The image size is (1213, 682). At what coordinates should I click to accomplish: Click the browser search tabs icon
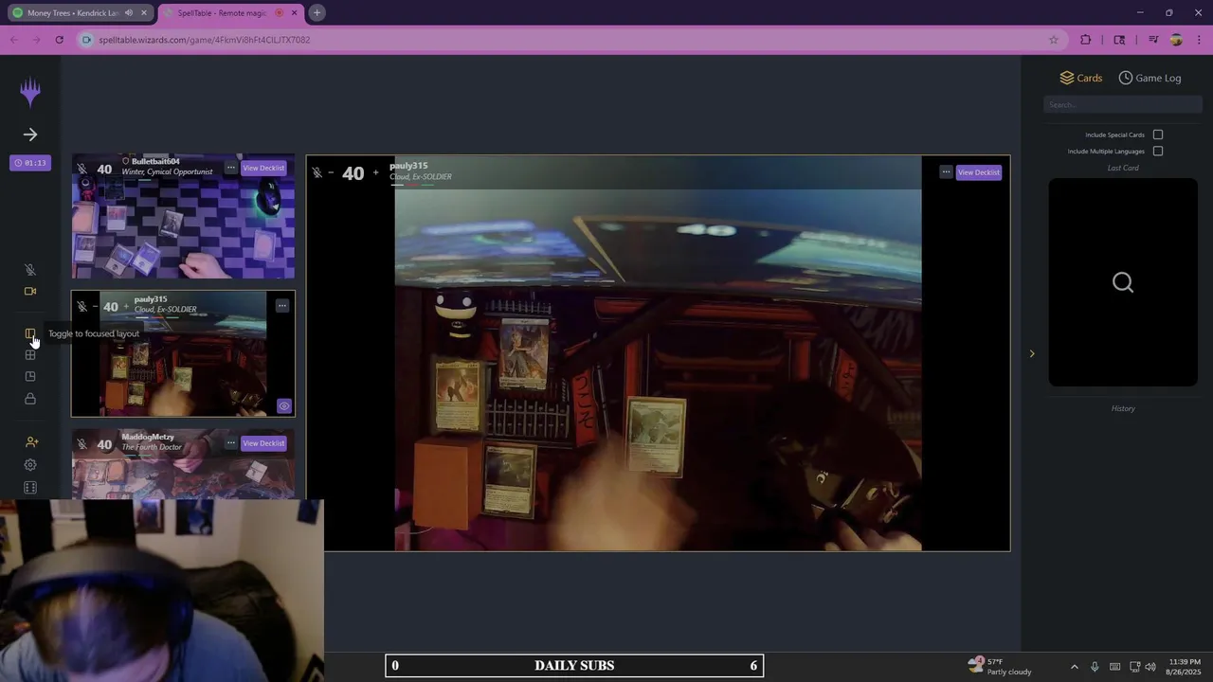pyautogui.click(x=1119, y=40)
